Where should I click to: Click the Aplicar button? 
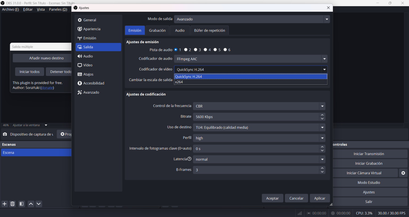pyautogui.click(x=320, y=198)
